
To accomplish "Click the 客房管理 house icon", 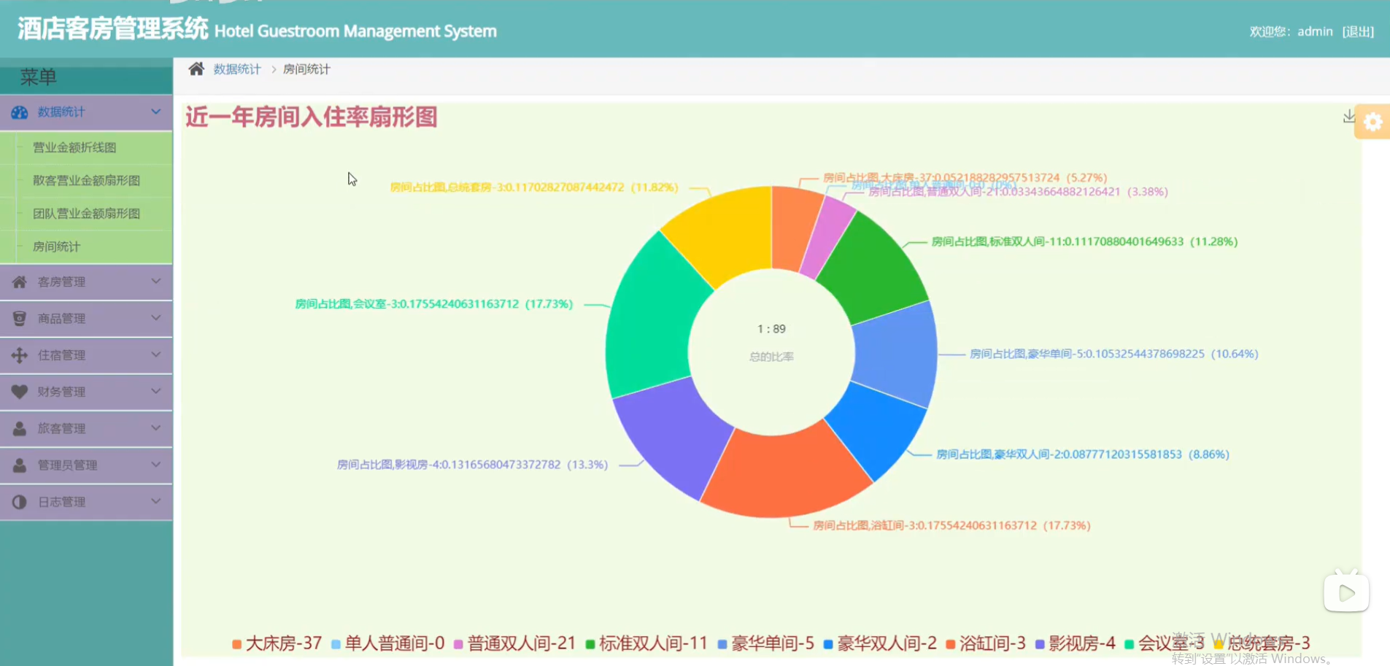I will click(x=20, y=282).
